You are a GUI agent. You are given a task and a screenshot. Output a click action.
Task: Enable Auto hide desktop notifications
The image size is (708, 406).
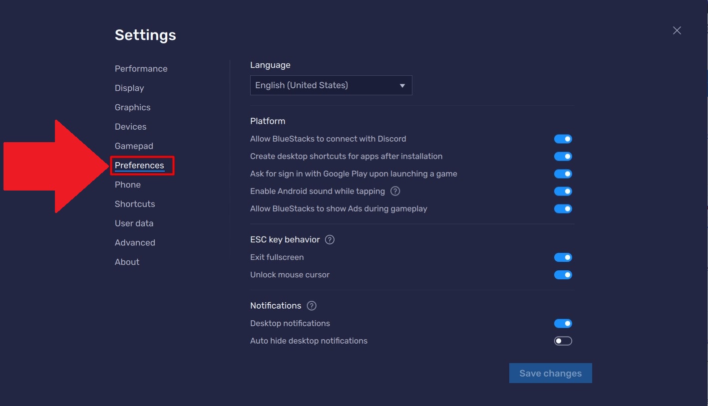tap(563, 341)
